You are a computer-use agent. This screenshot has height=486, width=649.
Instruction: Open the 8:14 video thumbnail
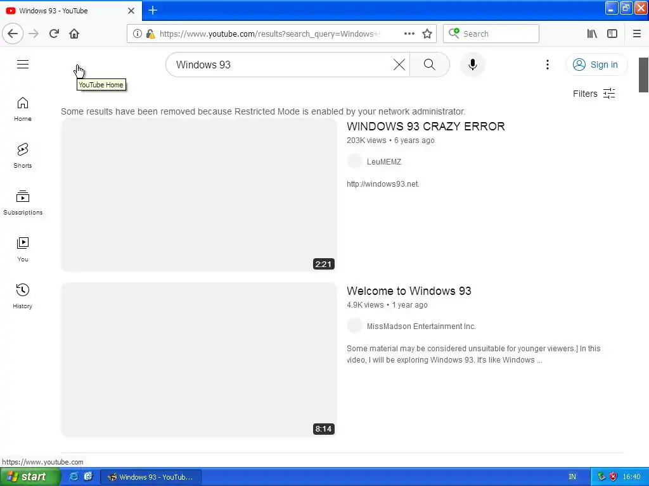pos(199,359)
